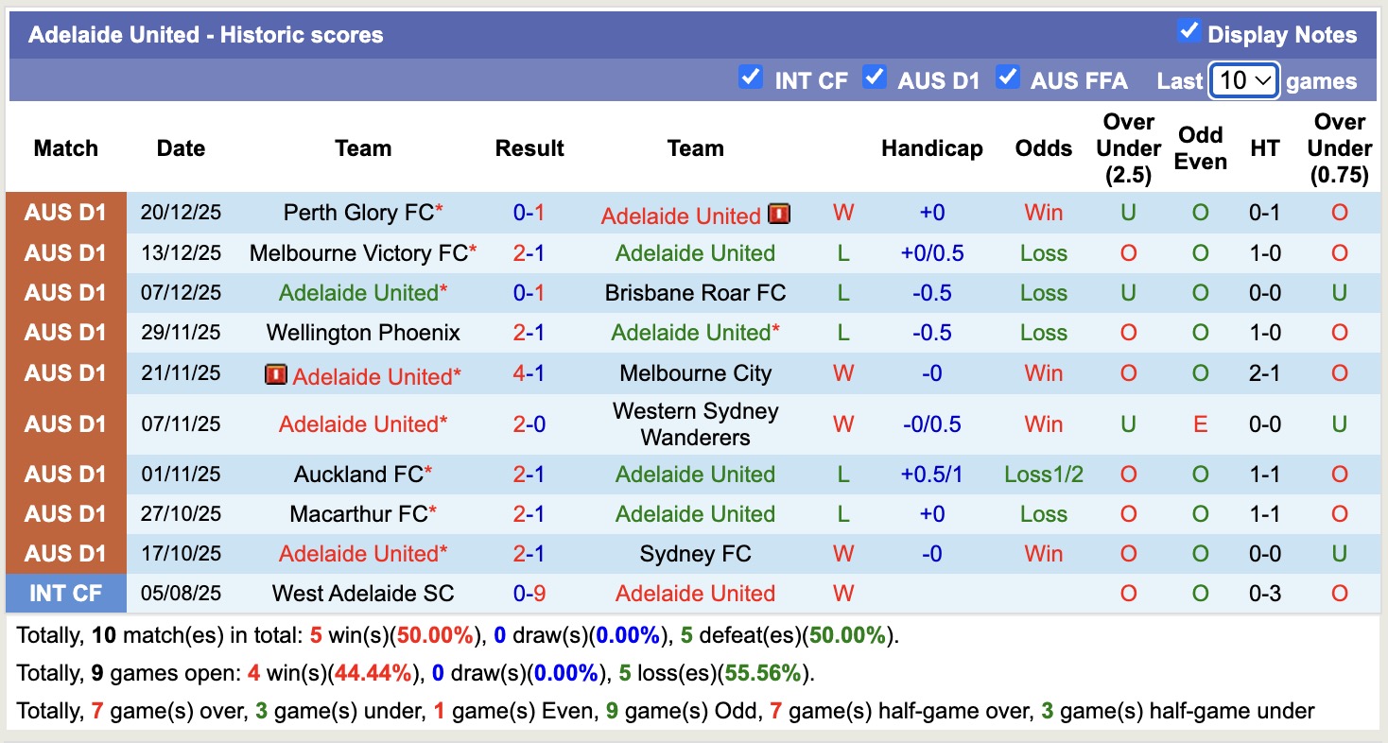
Task: Open the Last games count dropdown
Action: point(1243,81)
